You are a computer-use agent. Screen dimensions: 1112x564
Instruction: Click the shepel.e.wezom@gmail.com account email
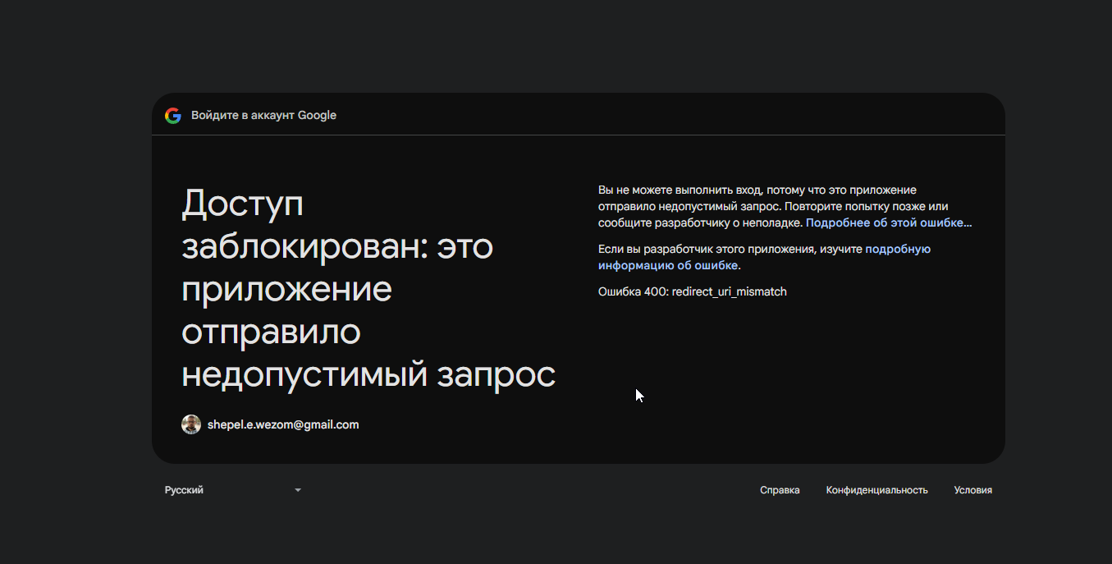click(283, 424)
